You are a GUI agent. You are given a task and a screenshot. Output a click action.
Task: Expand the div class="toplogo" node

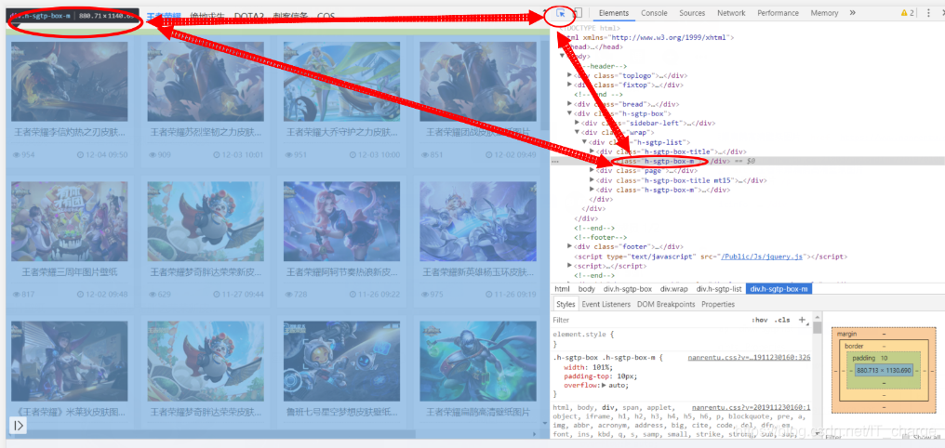(x=570, y=75)
